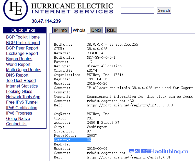This screenshot has height=161, width=195.
Task: Open the BGP Prefix Report link
Action: (x=23, y=43)
